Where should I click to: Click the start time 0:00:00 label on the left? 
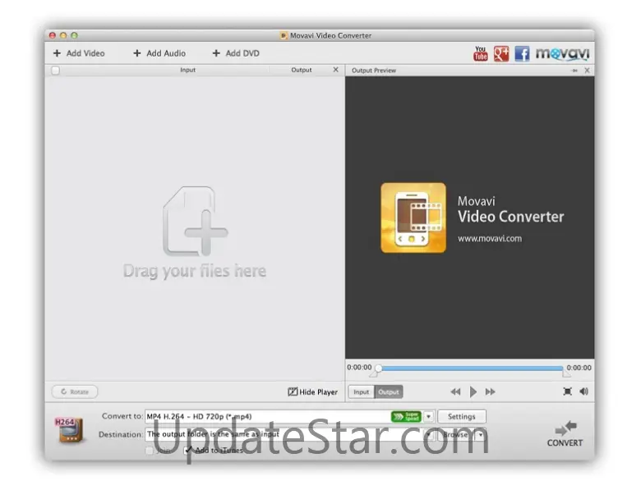coord(359,367)
